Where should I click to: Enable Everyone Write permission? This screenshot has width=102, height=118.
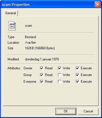[x=60, y=82]
